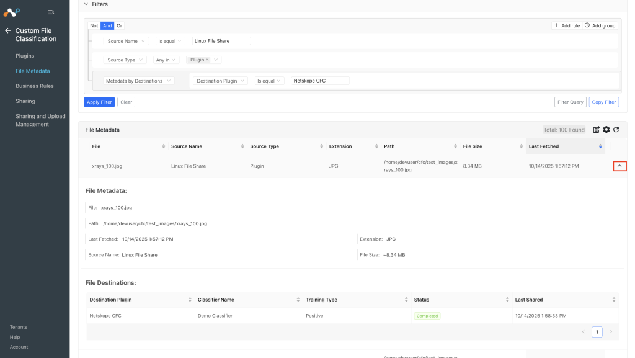Toggle the Not operator
The height and width of the screenshot is (358, 635).
pos(94,25)
